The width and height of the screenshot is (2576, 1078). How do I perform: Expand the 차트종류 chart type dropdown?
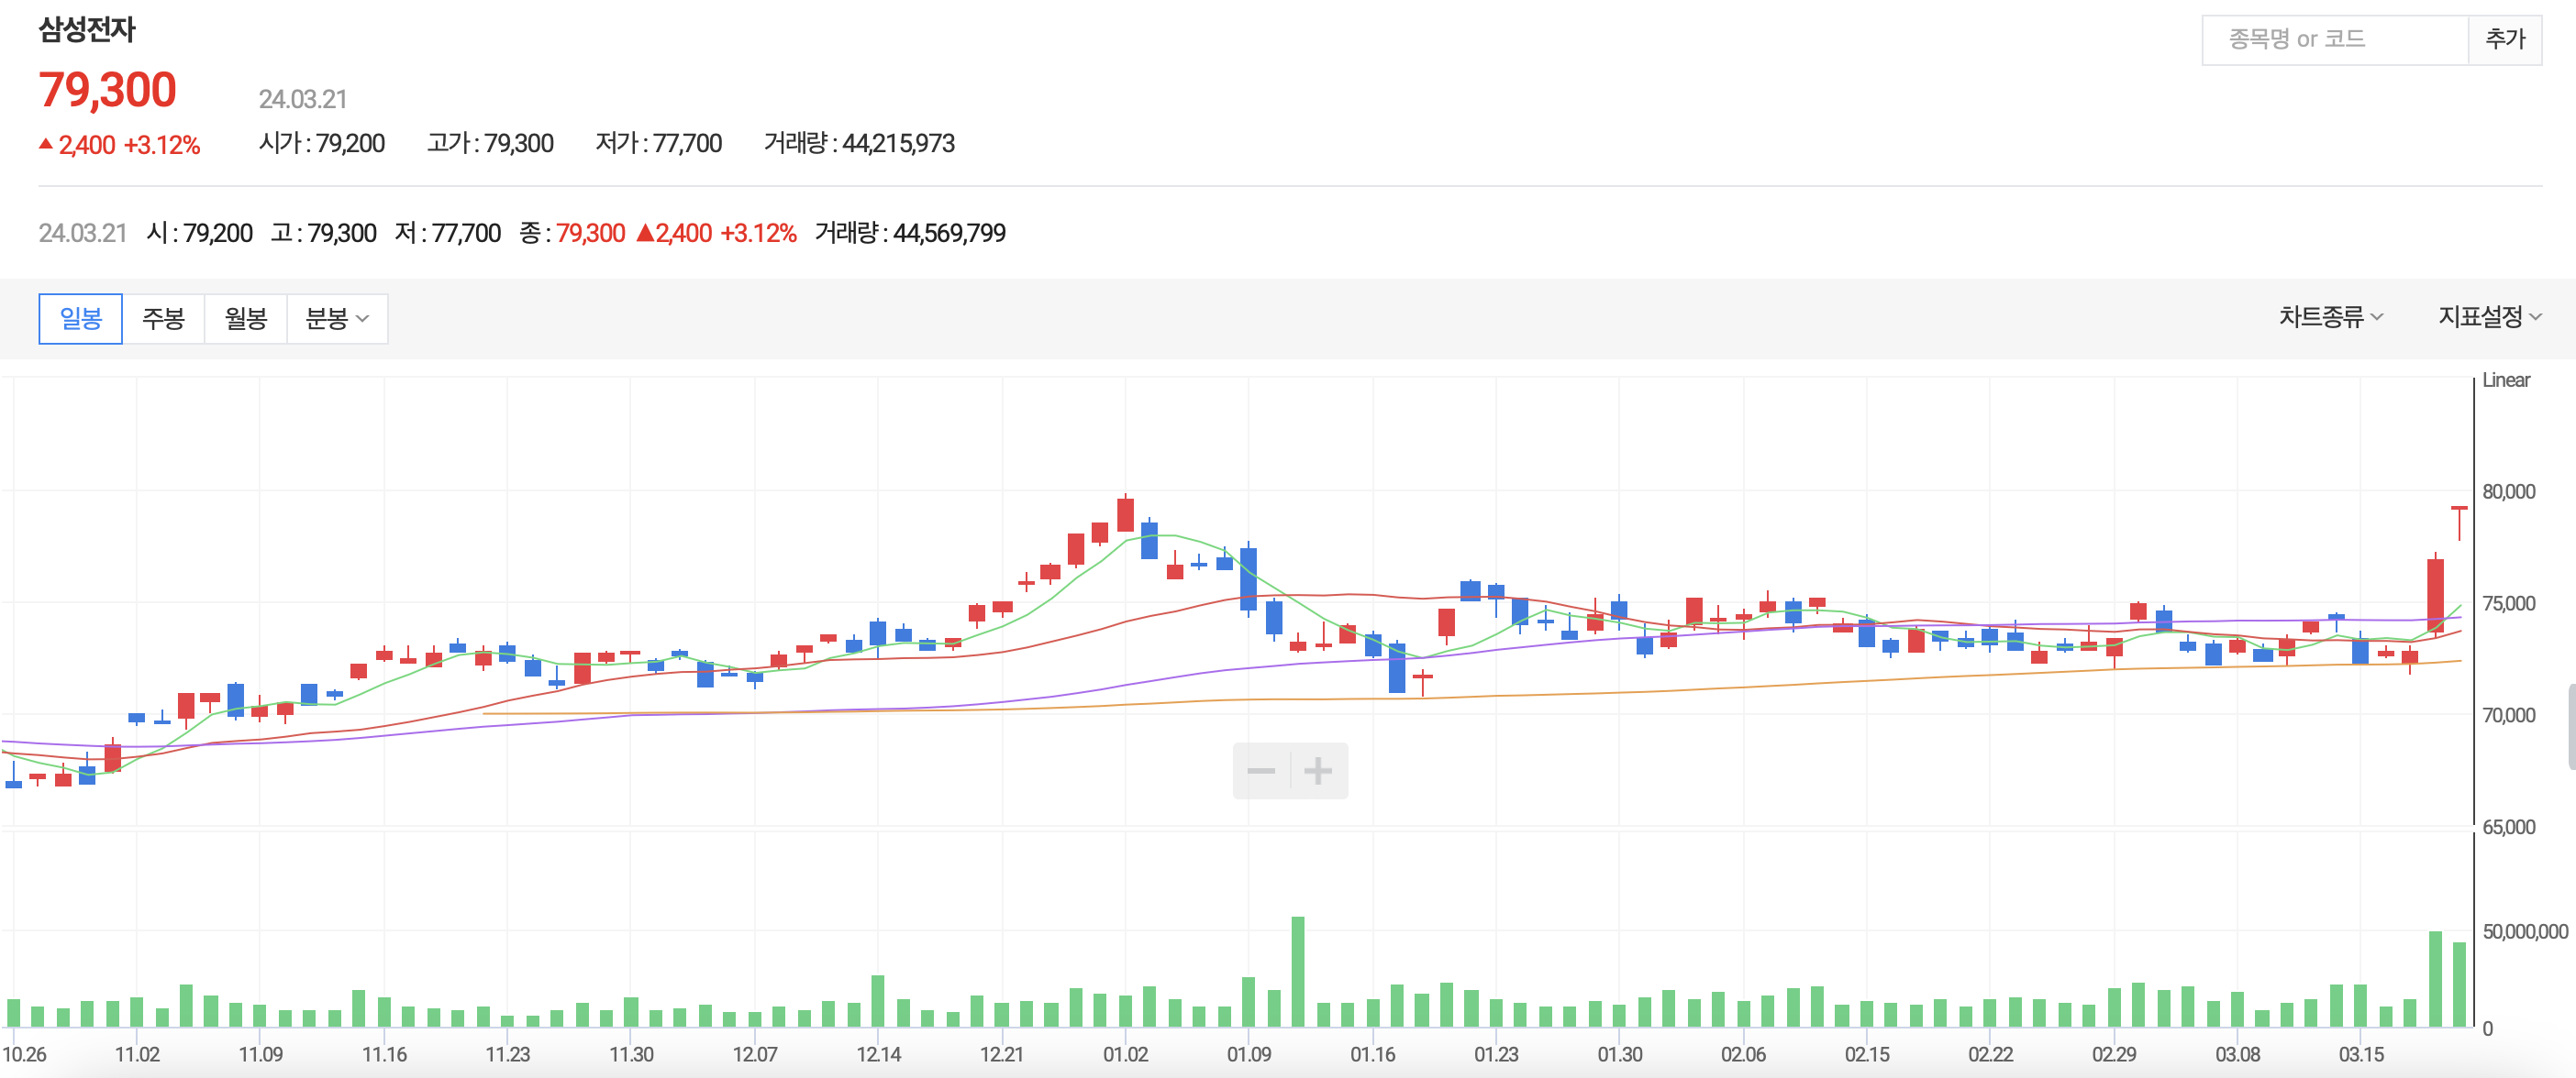tap(2330, 316)
